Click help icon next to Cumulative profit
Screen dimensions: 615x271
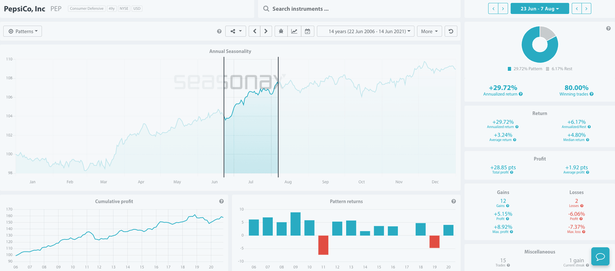221,201
